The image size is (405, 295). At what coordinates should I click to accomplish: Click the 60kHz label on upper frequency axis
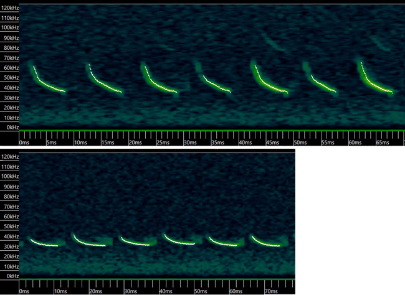(9, 68)
